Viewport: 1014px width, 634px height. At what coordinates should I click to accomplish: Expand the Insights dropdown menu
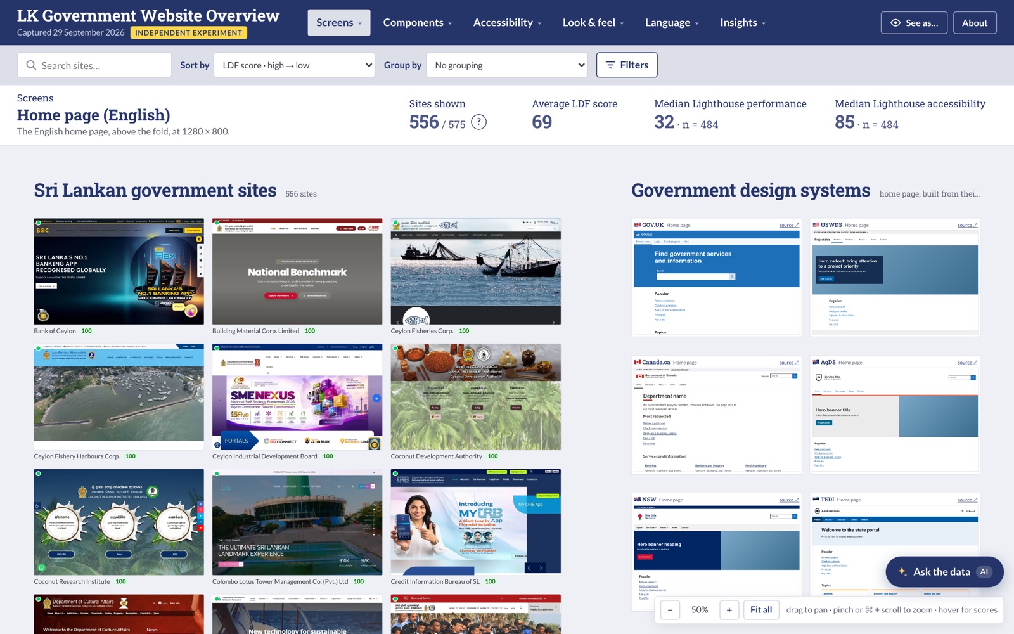pyautogui.click(x=743, y=23)
